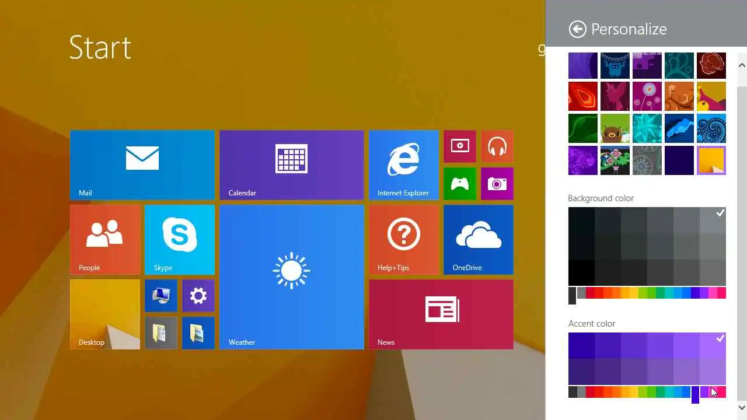Viewport: 747px width, 420px height.
Task: Open the Music headphones tile
Action: (497, 146)
